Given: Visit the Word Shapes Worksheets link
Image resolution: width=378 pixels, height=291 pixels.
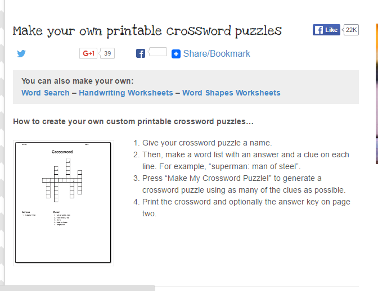Looking at the screenshot, I should [231, 93].
